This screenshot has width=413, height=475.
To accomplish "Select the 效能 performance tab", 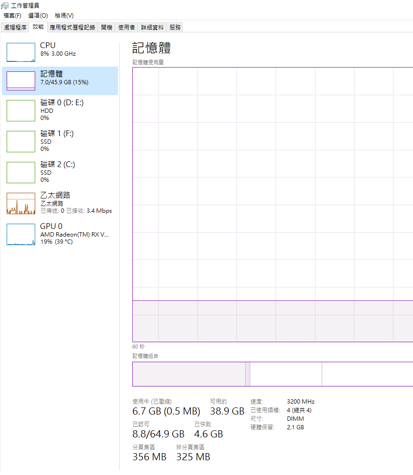I will [x=38, y=27].
